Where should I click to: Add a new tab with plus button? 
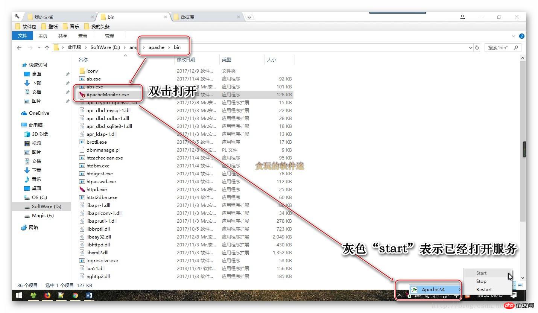coord(249,17)
